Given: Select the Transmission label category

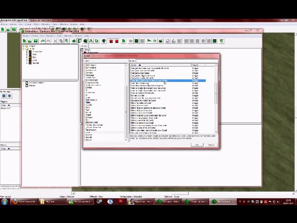Looking at the screenshot, I should coord(91,130).
